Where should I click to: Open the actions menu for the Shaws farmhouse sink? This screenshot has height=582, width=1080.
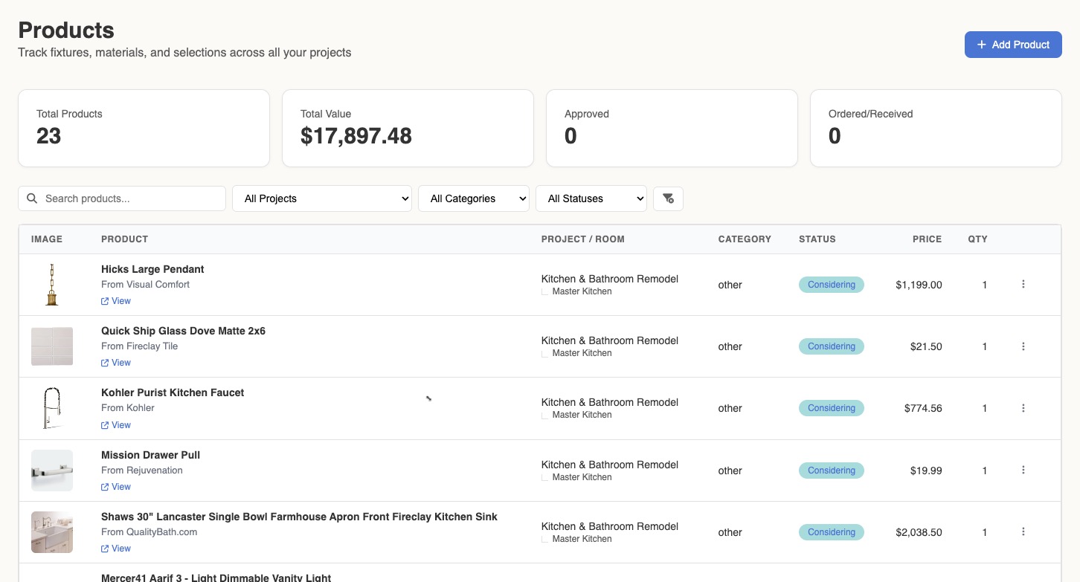pyautogui.click(x=1023, y=531)
